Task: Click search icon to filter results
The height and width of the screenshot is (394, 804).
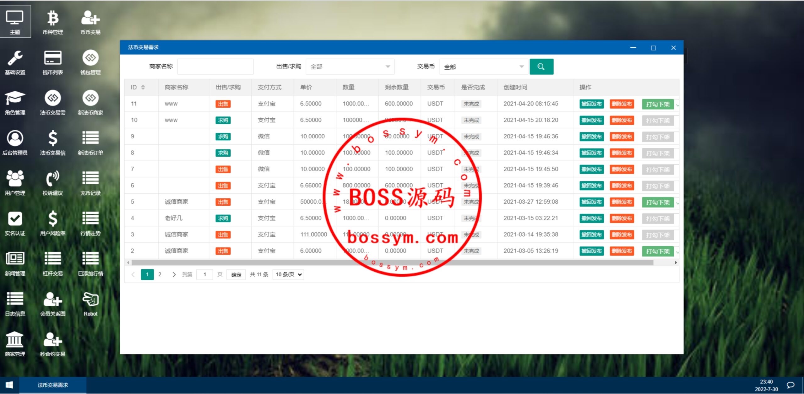Action: (542, 67)
